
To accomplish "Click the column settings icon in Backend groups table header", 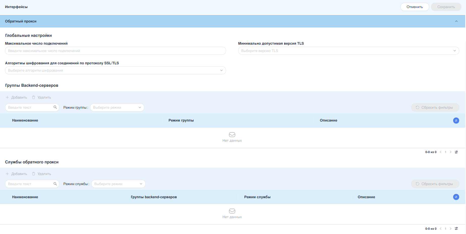I will [456, 121].
